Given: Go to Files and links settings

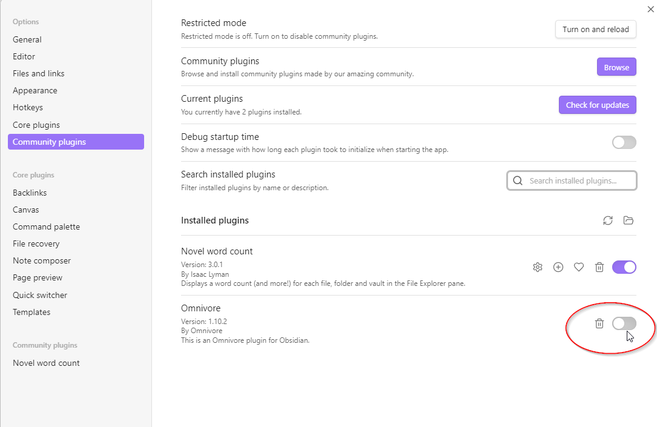Looking at the screenshot, I should click(x=39, y=73).
